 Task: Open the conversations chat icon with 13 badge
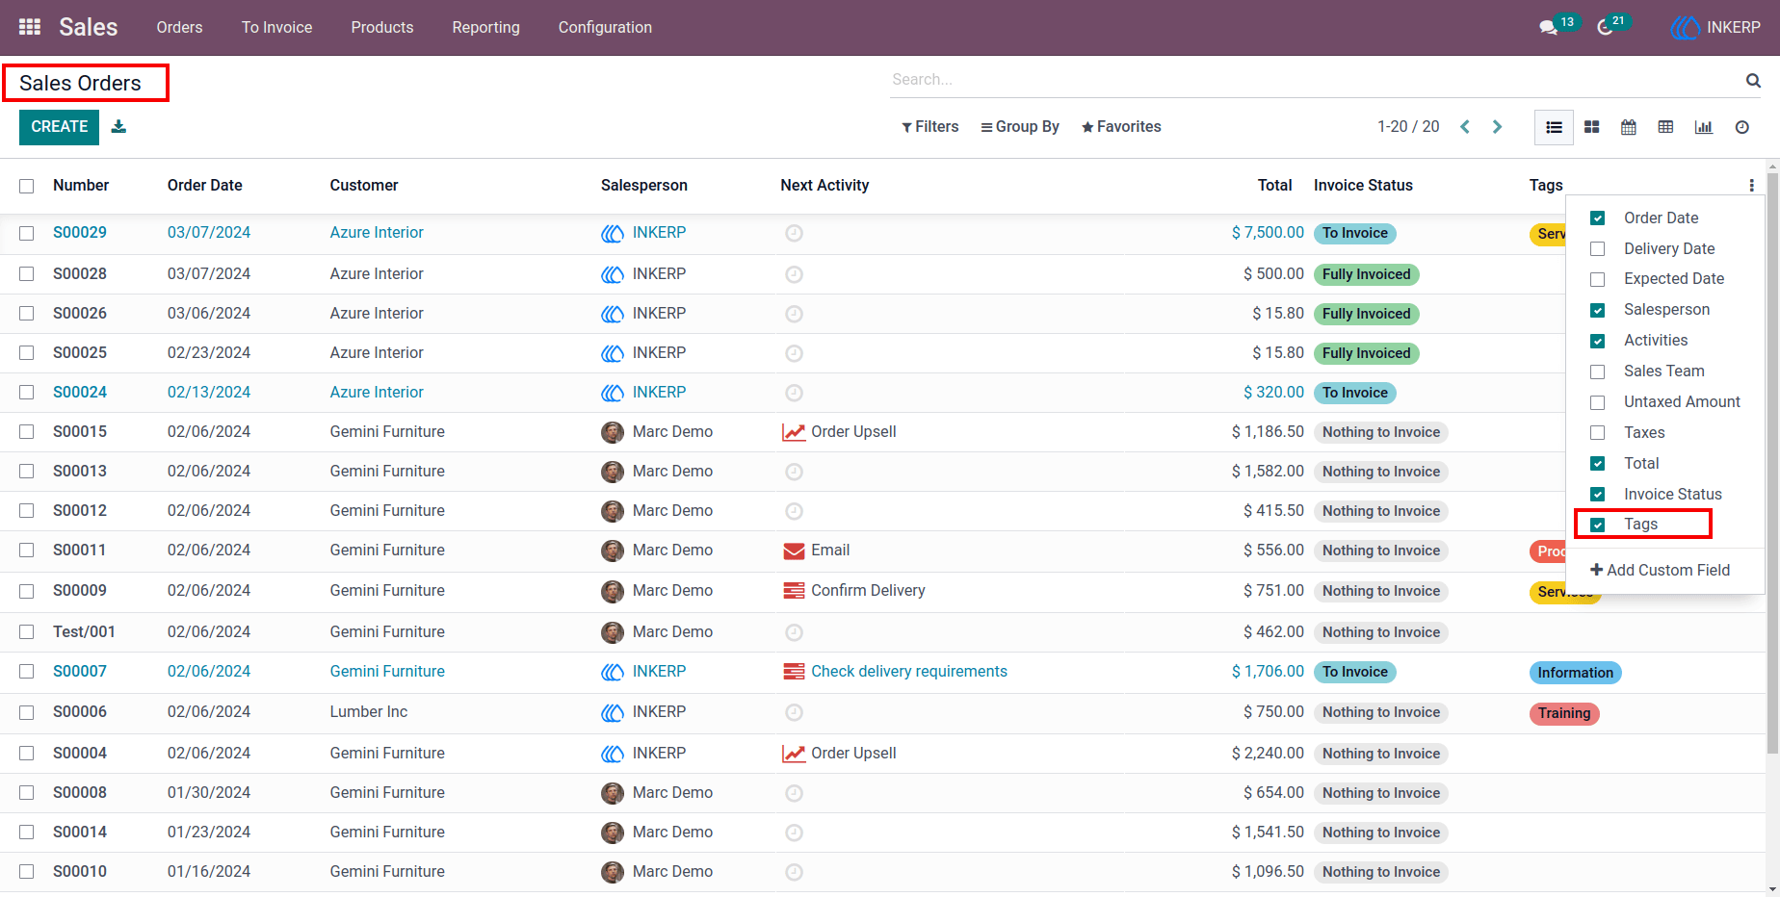(x=1549, y=27)
